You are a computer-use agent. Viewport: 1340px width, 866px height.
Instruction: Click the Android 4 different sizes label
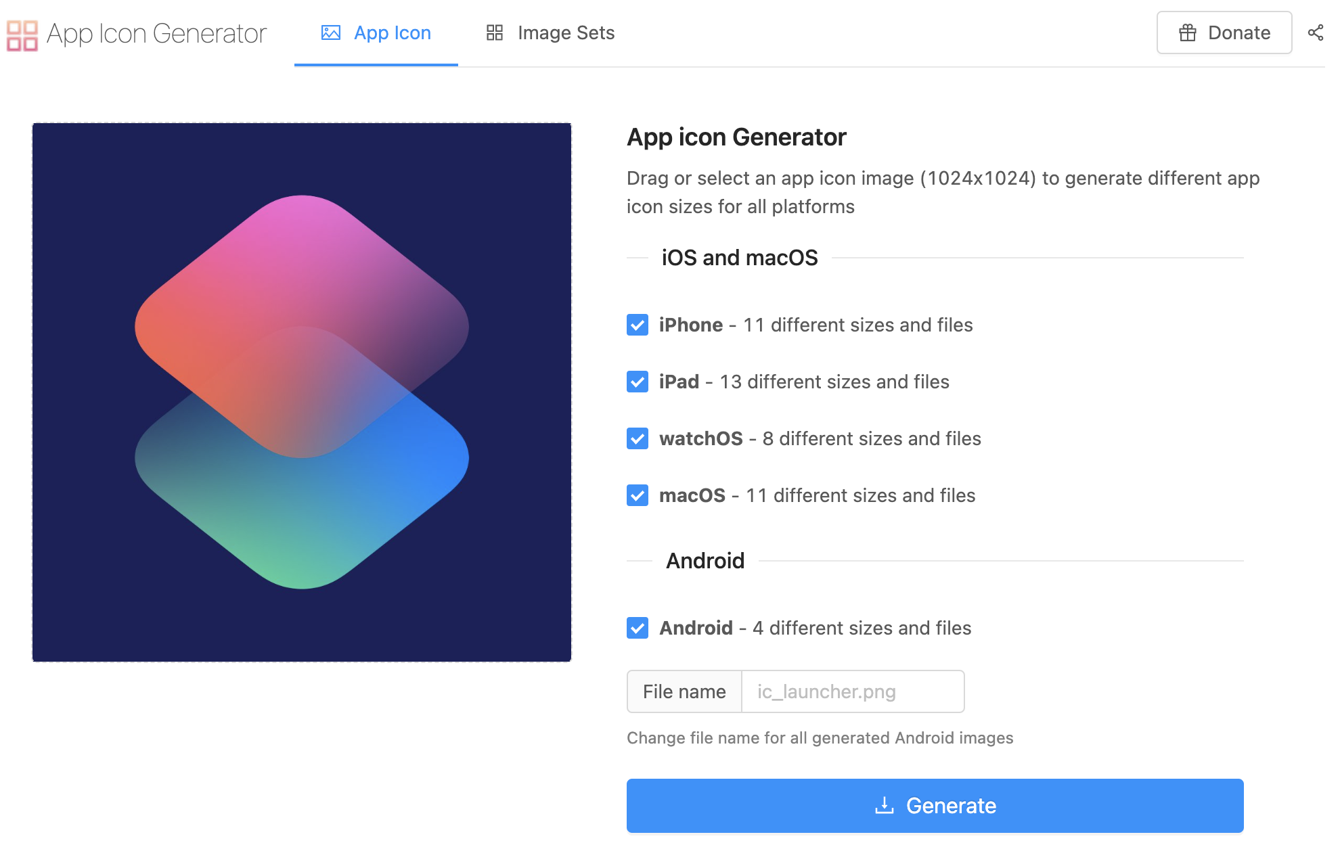815,628
